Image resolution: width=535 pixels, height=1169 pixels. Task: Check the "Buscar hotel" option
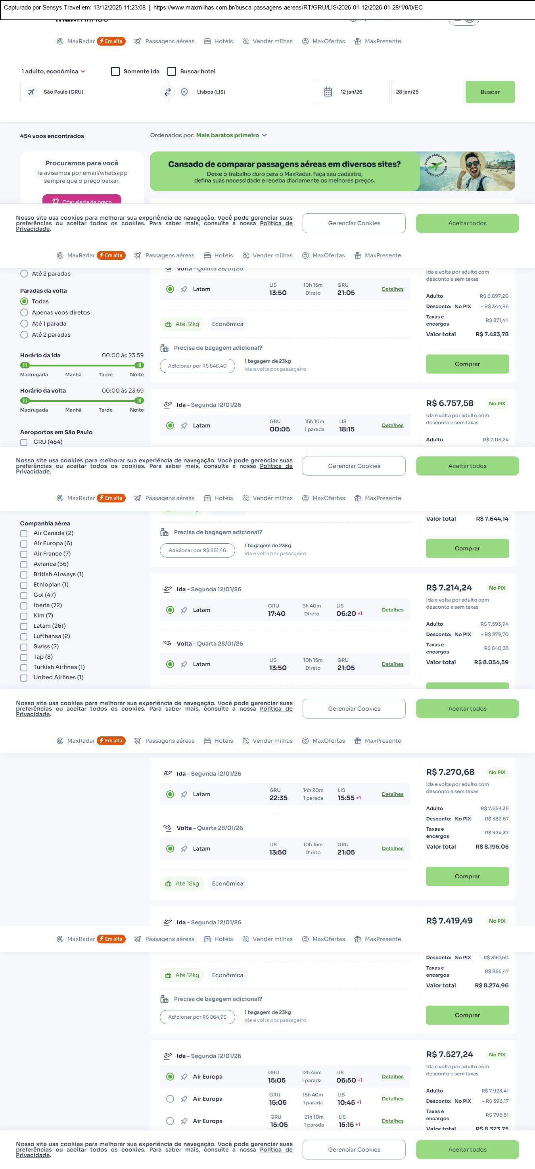172,72
